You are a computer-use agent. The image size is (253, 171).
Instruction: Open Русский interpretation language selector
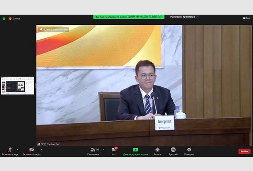(x=173, y=151)
